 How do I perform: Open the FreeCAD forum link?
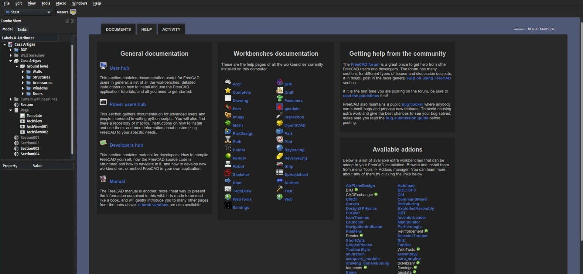click(x=365, y=64)
